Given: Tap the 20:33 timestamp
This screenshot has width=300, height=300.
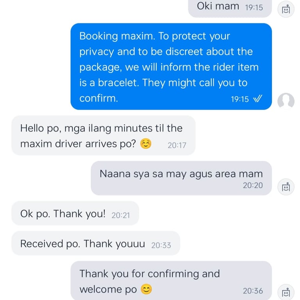Looking at the screenshot, I should (161, 245).
